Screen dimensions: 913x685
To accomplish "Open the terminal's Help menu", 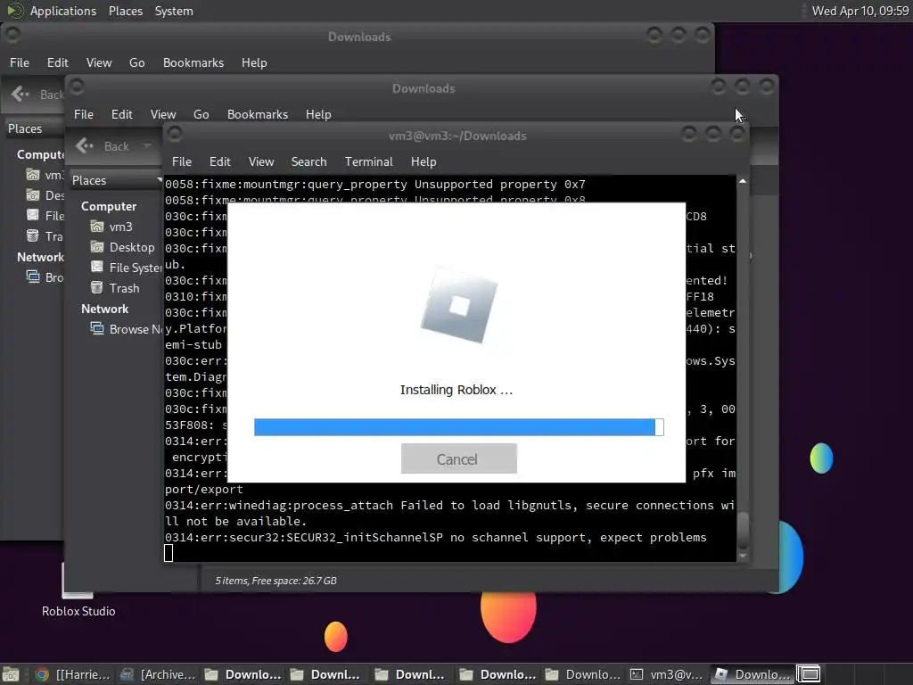I will [424, 162].
